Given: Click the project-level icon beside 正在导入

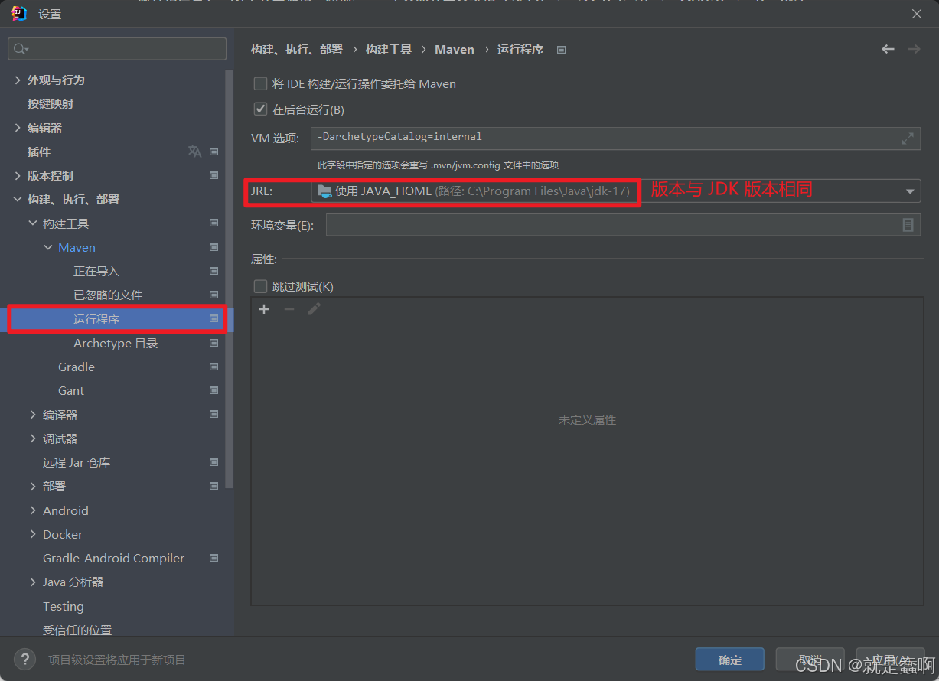Looking at the screenshot, I should coord(214,271).
